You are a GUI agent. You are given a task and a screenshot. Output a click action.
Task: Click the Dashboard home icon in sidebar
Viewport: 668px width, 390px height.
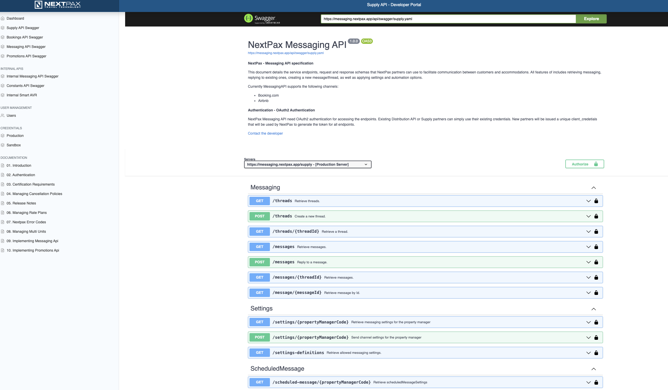pos(3,18)
